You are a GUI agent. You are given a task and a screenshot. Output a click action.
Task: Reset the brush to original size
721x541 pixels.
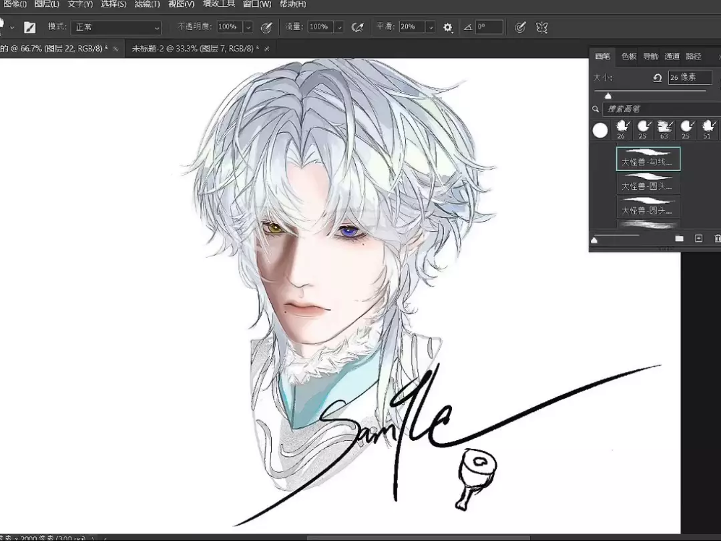658,77
